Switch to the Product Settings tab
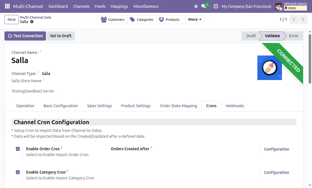 136,106
